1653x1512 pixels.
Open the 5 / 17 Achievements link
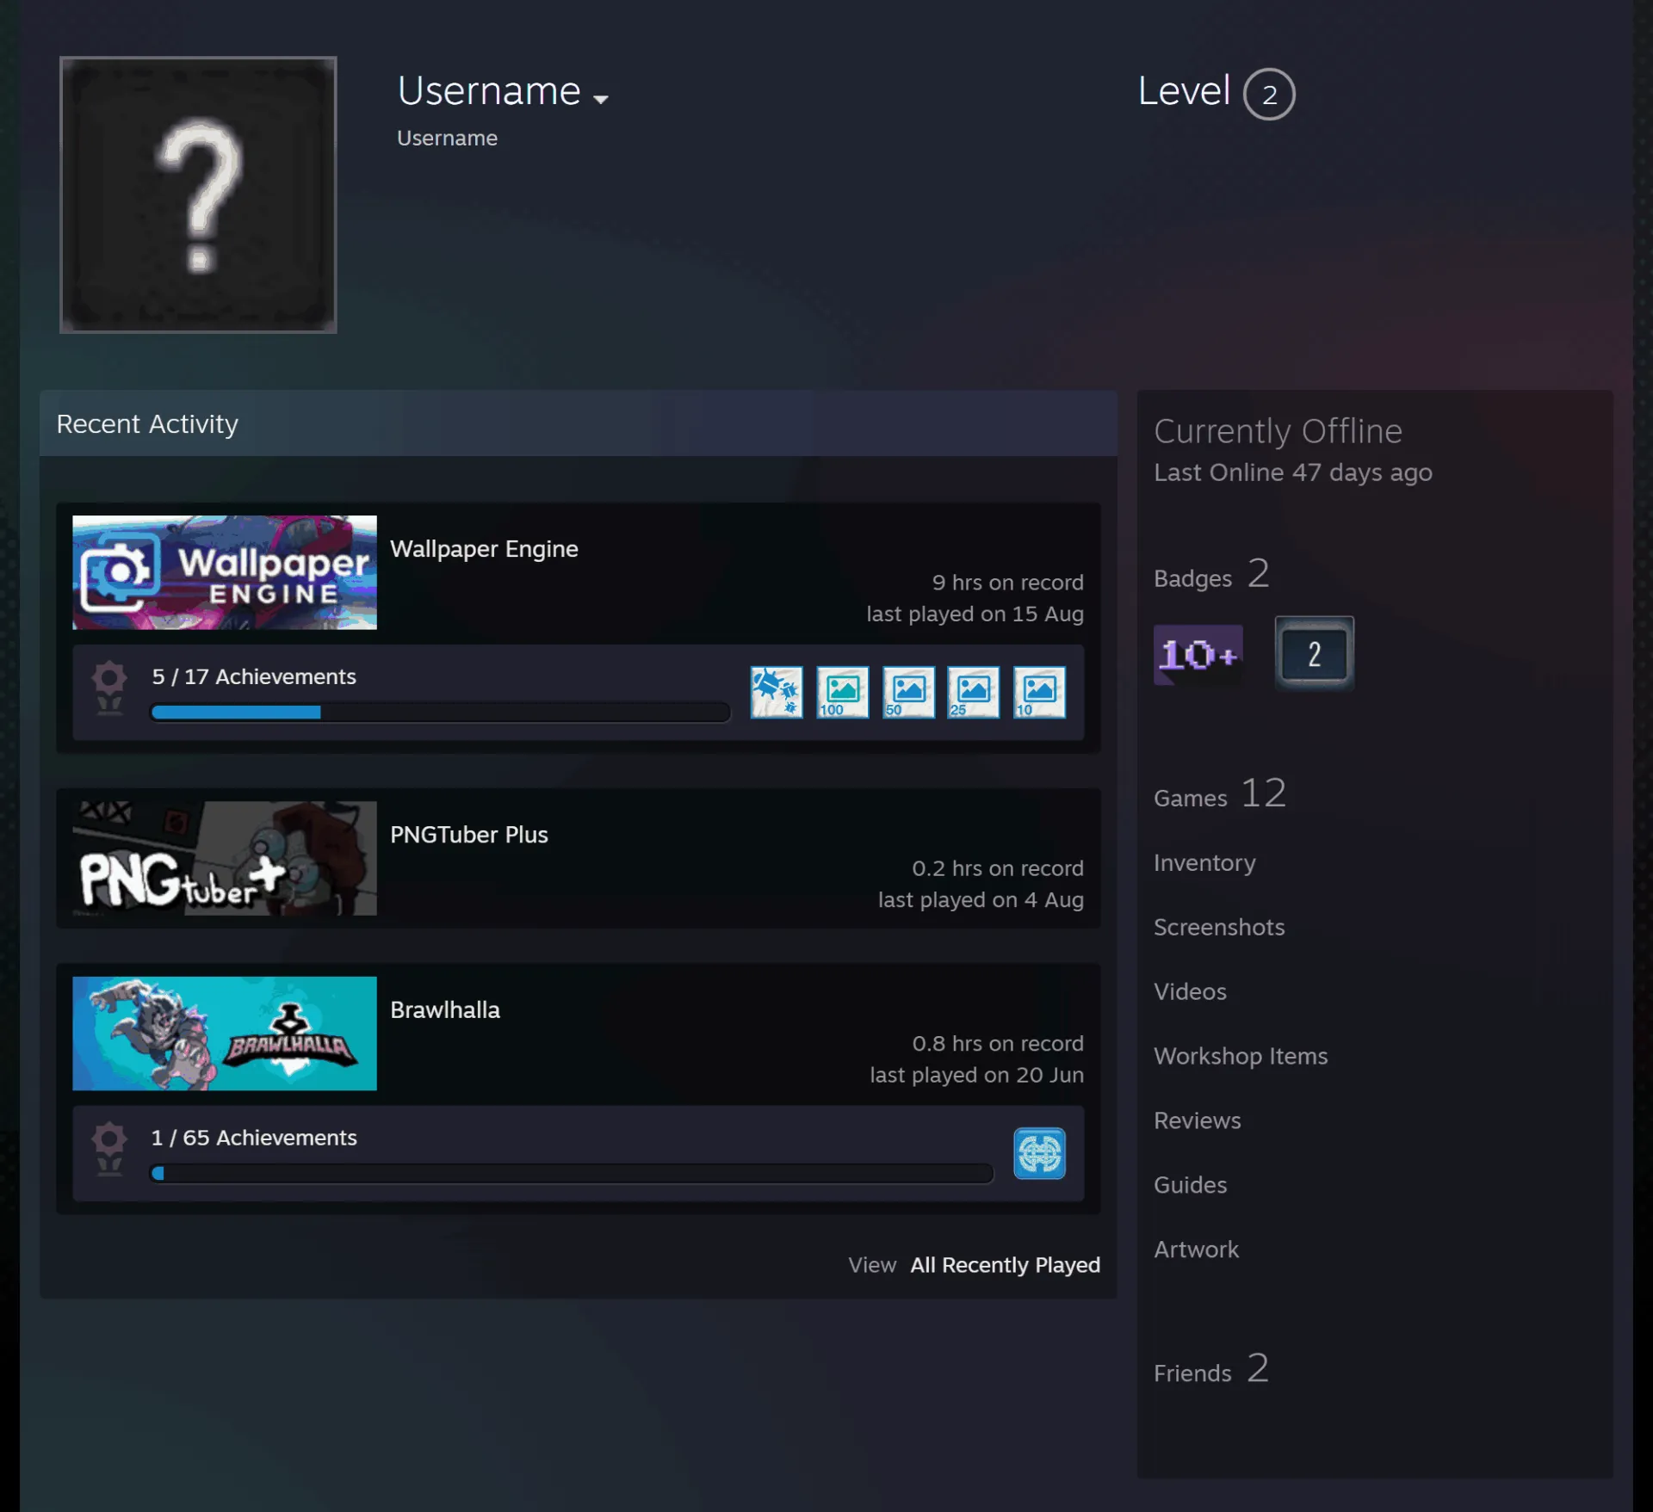254,676
